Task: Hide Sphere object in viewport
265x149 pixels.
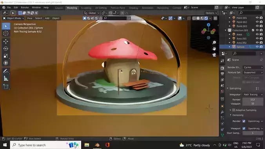Action: tap(257, 47)
